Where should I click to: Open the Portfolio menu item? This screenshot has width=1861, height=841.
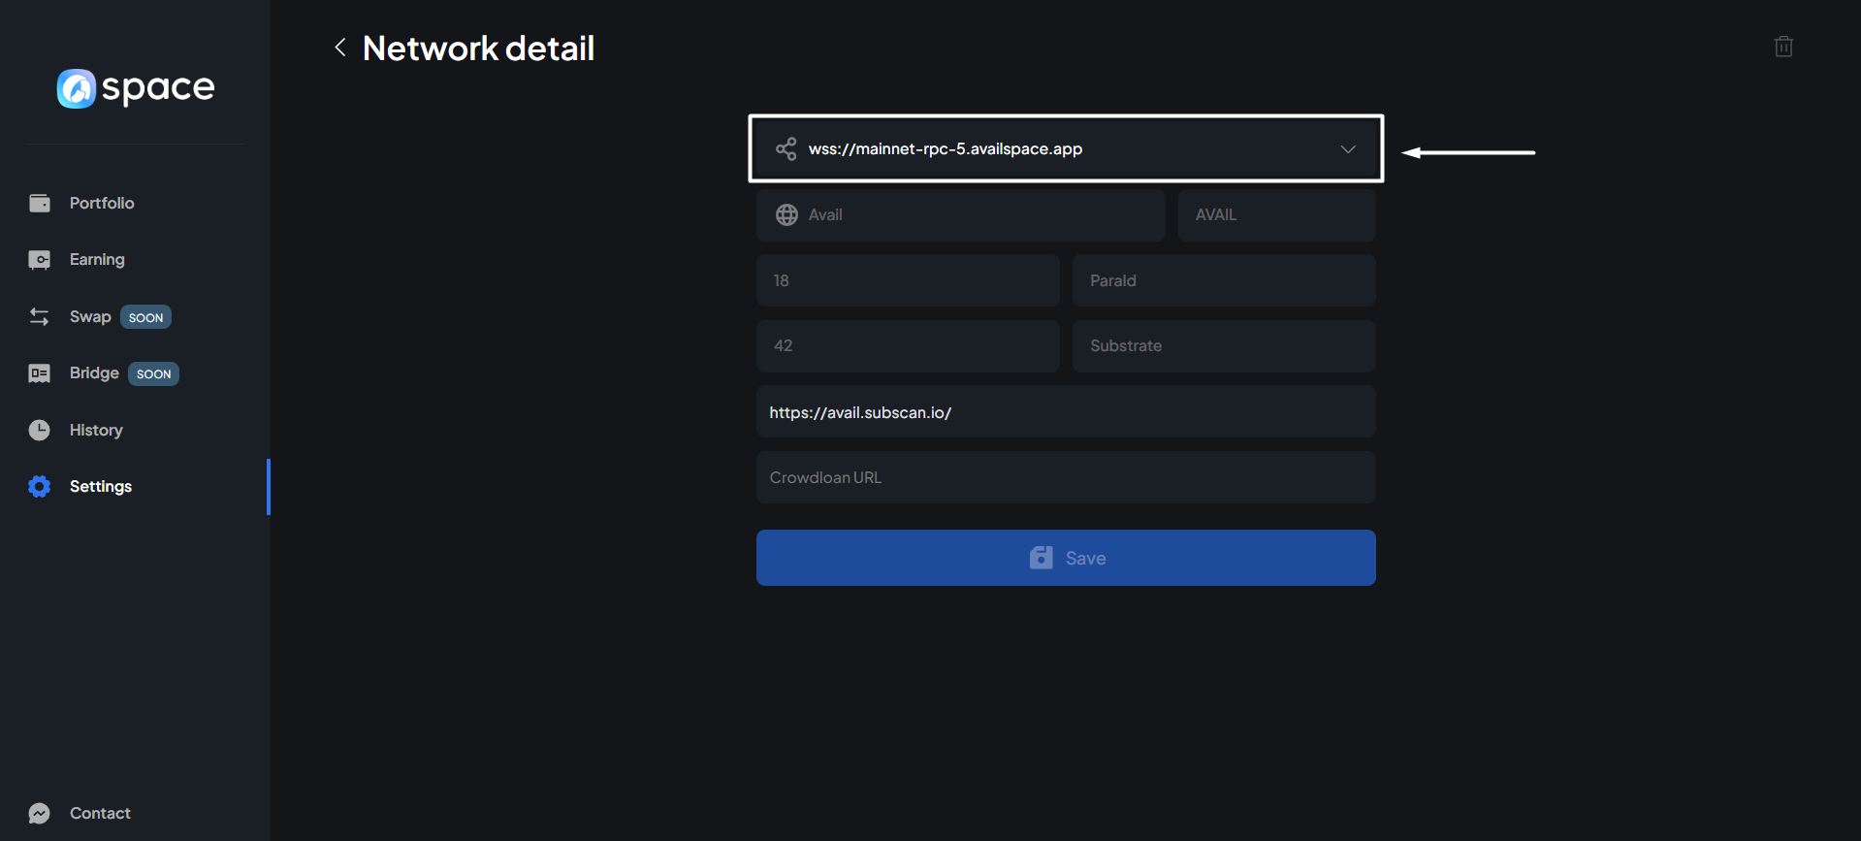click(102, 203)
